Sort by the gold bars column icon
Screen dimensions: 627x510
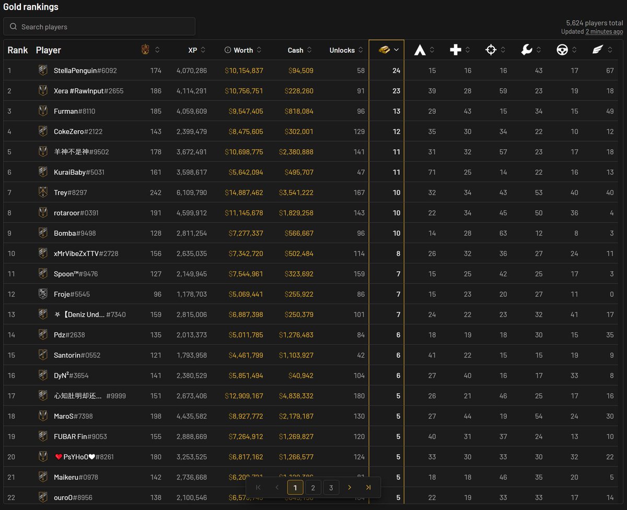384,50
